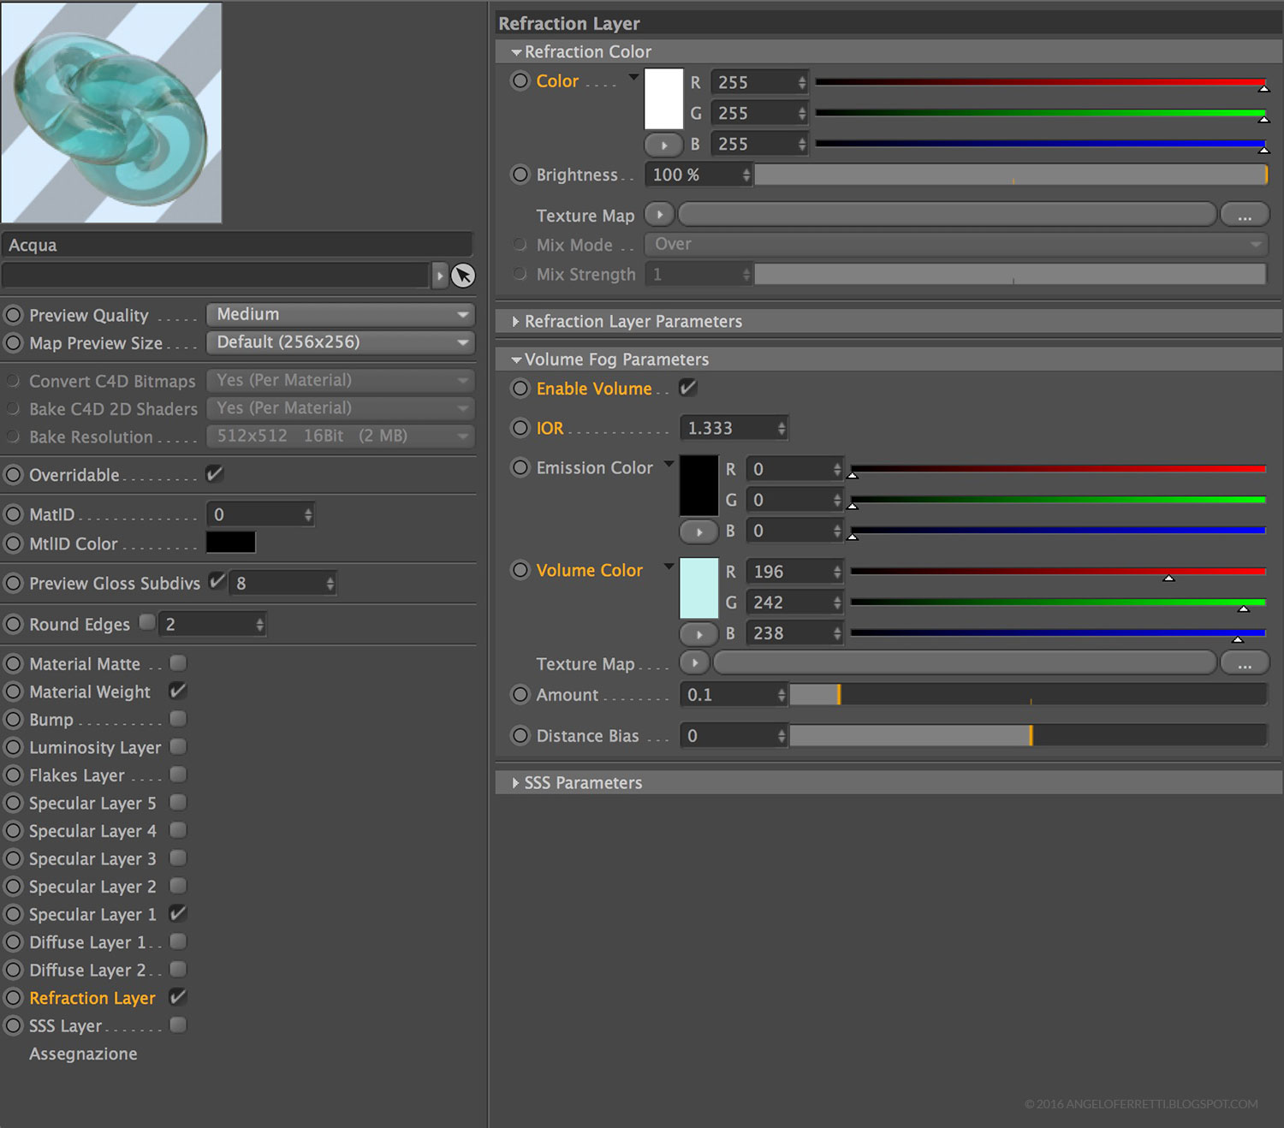Click the white Refraction Color swatch

(x=663, y=99)
